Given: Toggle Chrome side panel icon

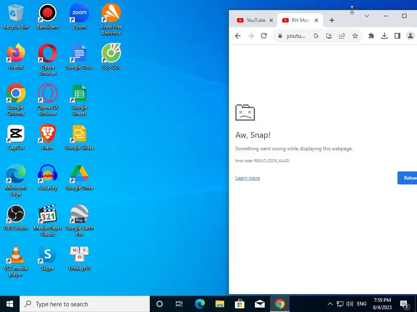Looking at the screenshot, I should [397, 36].
